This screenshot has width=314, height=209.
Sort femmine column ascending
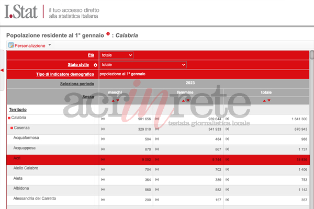[183, 101]
